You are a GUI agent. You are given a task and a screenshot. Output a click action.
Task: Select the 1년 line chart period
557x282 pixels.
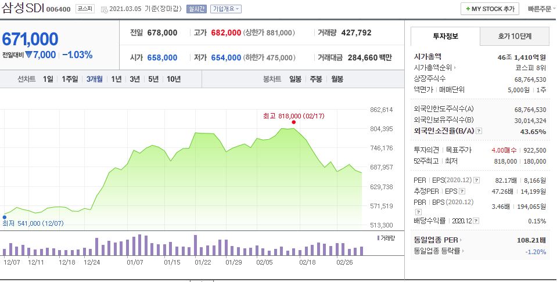(x=116, y=79)
